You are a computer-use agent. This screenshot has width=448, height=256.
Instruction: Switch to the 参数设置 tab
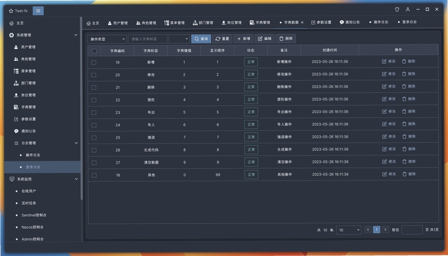coord(321,22)
